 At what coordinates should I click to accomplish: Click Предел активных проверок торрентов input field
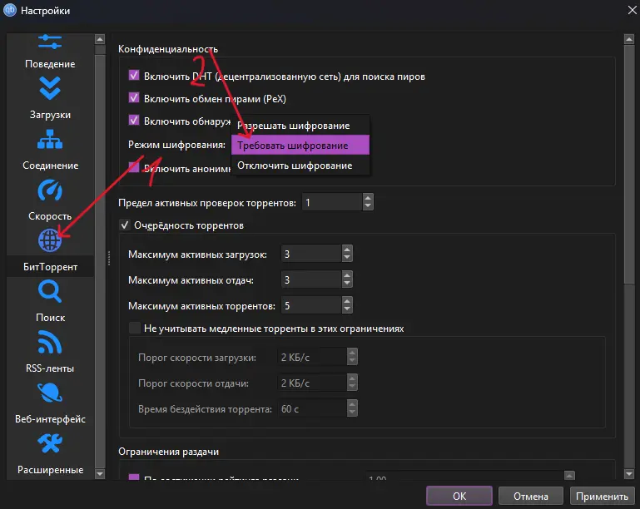pyautogui.click(x=332, y=202)
